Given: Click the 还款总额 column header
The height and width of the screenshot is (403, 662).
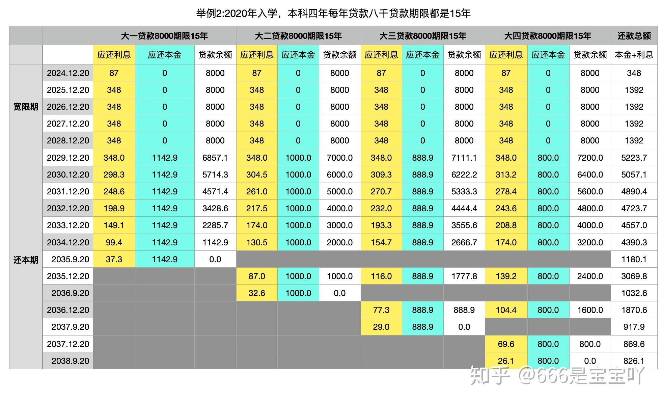Looking at the screenshot, I should pyautogui.click(x=634, y=36).
